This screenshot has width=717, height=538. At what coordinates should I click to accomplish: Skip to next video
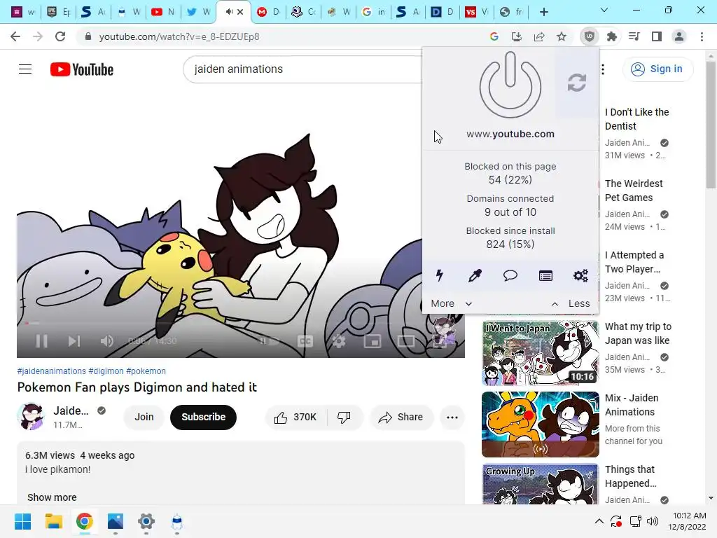74,341
